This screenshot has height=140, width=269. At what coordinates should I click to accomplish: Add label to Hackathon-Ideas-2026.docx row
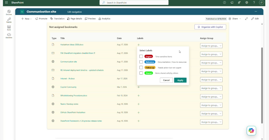[138, 45]
